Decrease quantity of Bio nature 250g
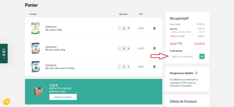This screenshot has height=107, width=234. click(120, 28)
